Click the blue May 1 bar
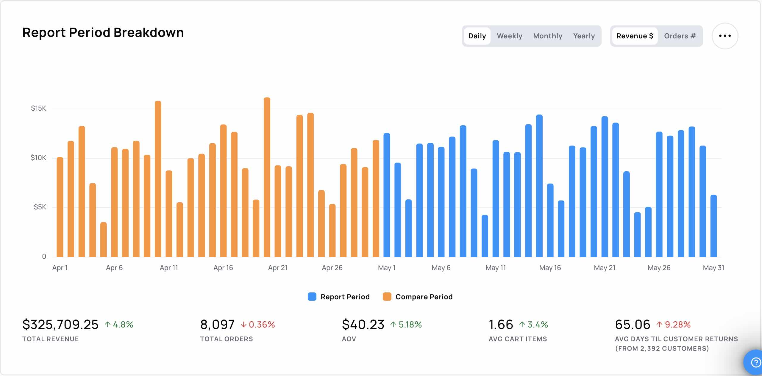762x376 pixels. (x=387, y=195)
